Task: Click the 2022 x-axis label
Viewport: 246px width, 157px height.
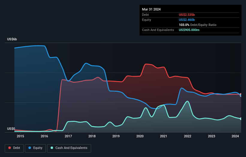Action: pos(188,136)
